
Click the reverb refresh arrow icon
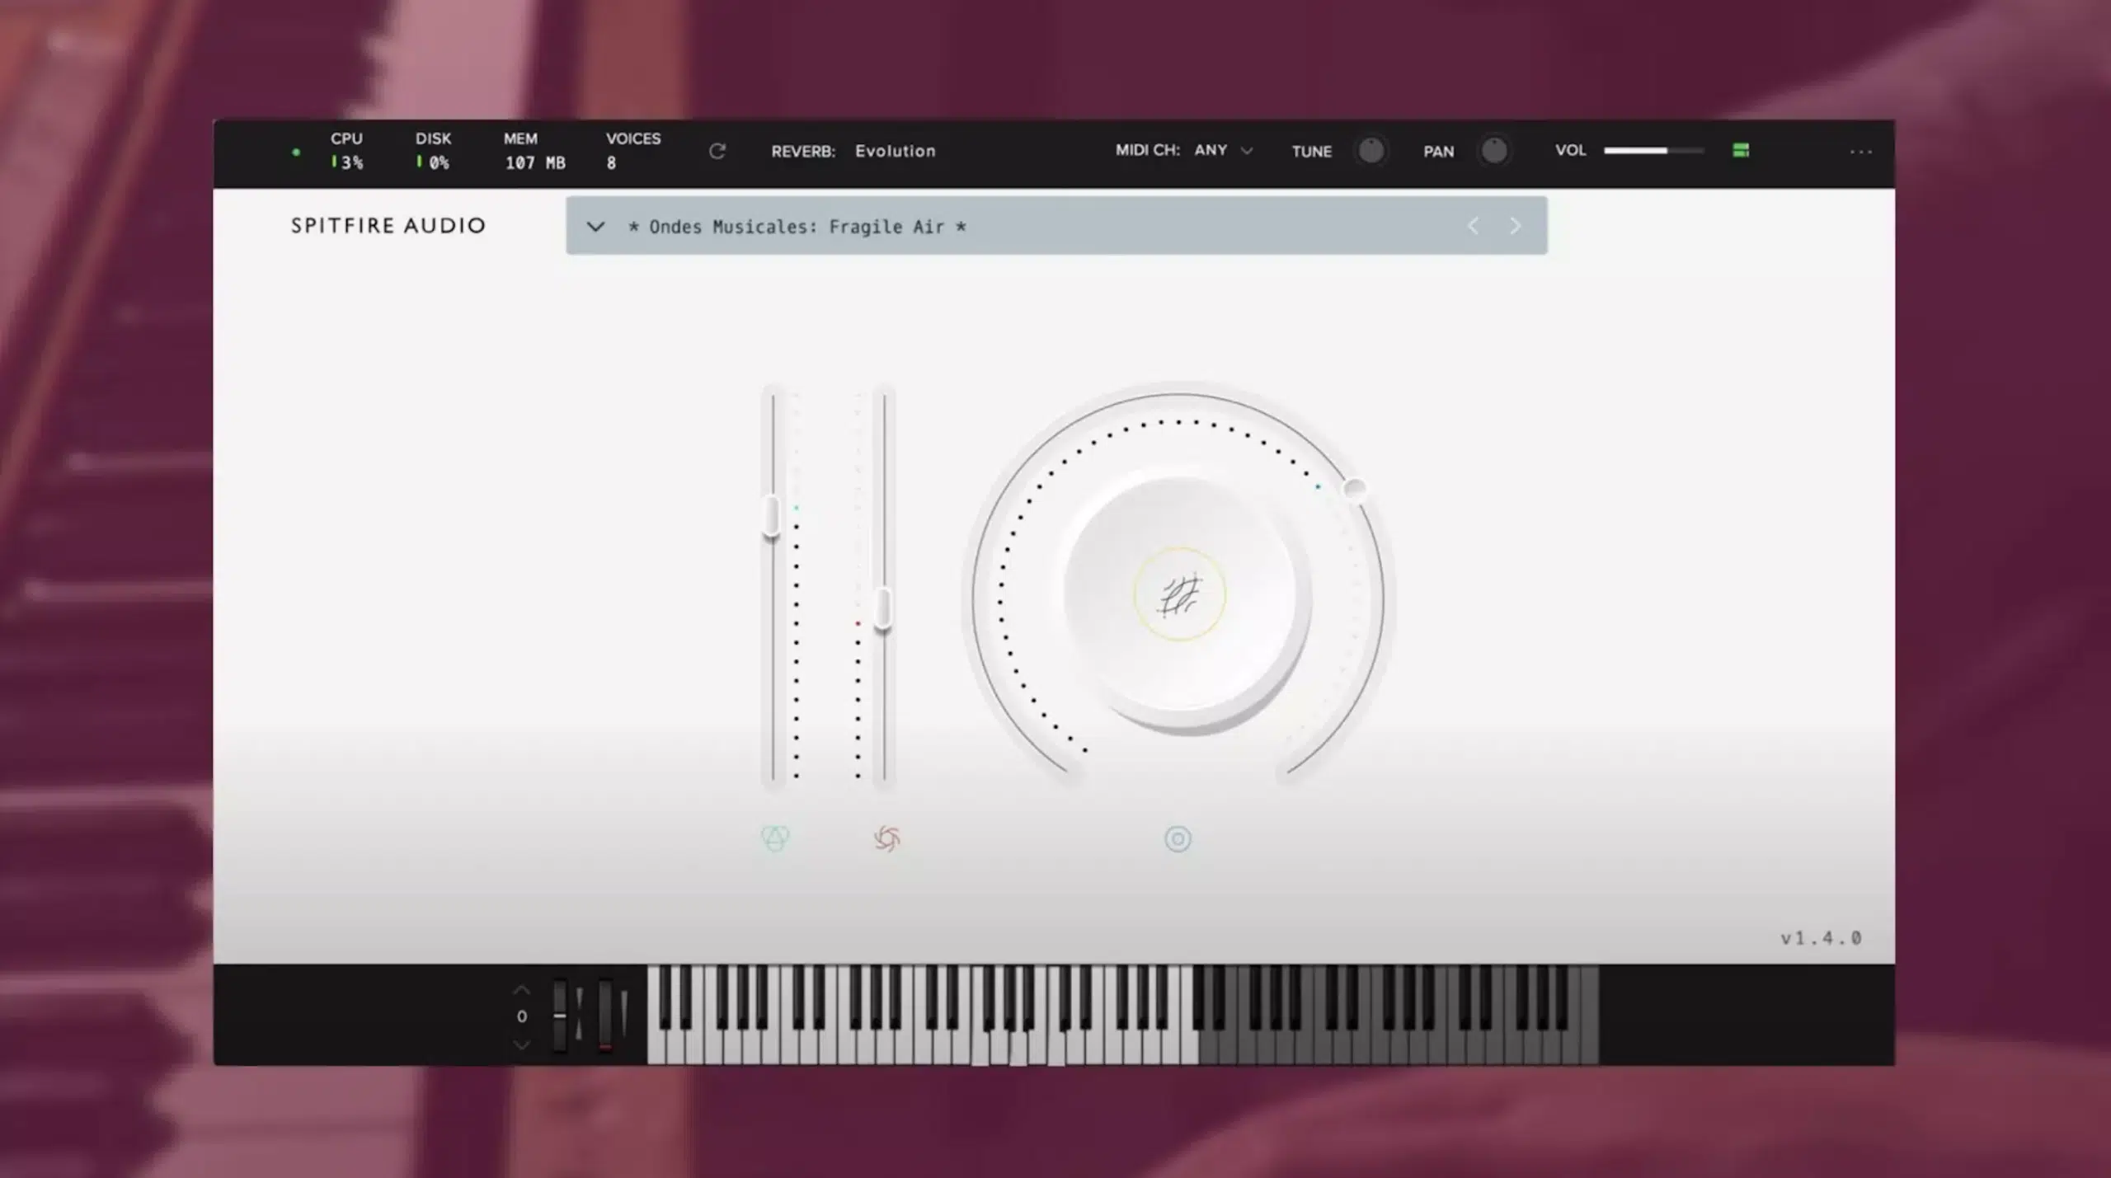[717, 151]
